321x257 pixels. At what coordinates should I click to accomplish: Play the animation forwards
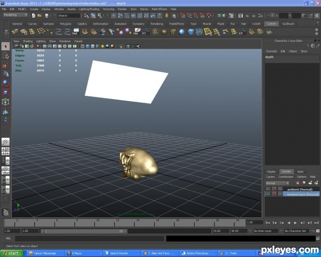click(295, 223)
